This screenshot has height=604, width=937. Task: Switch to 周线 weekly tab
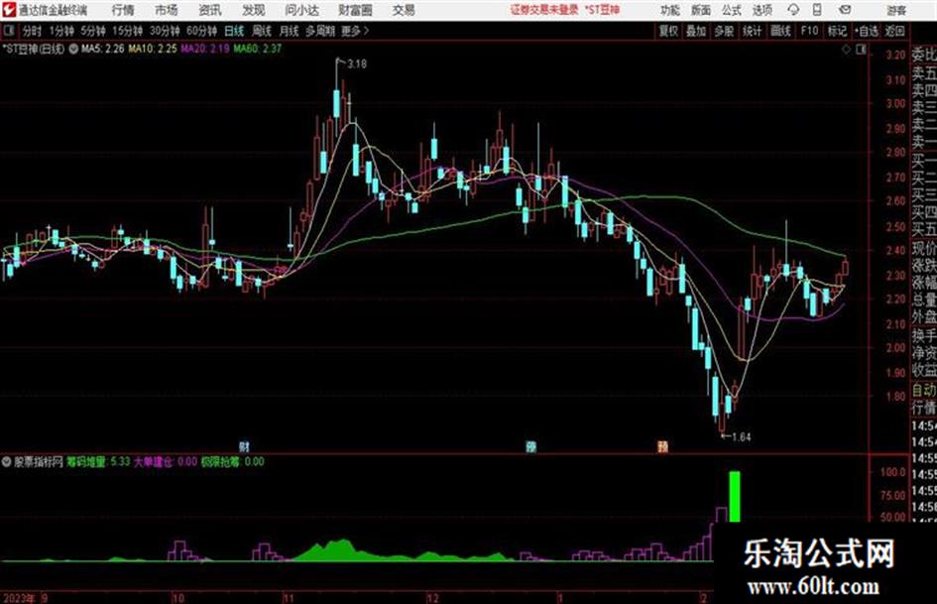click(x=262, y=31)
